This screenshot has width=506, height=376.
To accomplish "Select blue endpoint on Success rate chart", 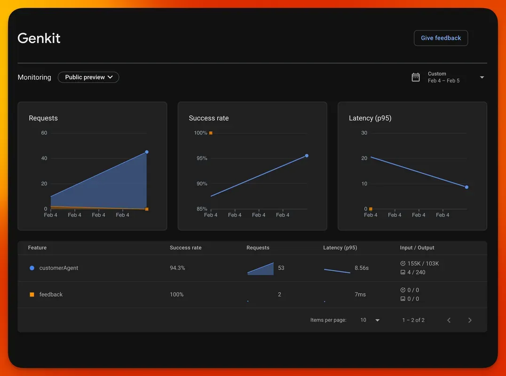I will [x=307, y=156].
